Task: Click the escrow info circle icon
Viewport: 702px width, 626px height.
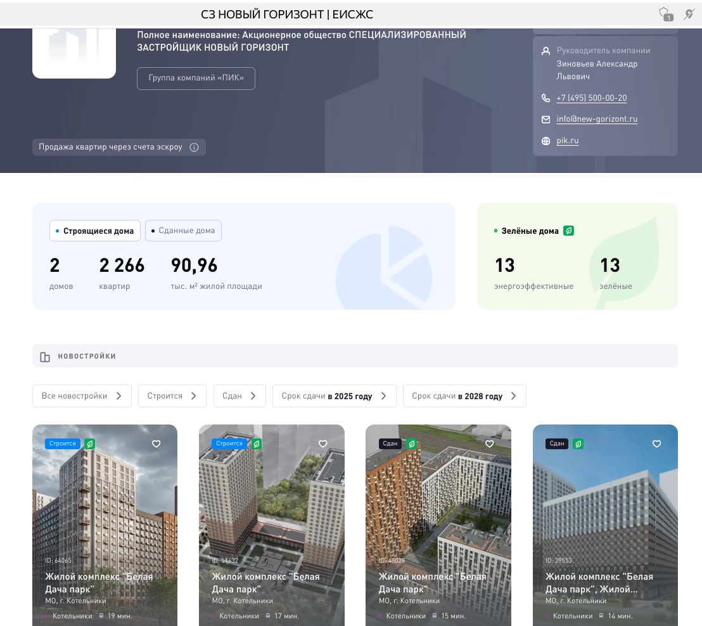Action: (x=194, y=148)
